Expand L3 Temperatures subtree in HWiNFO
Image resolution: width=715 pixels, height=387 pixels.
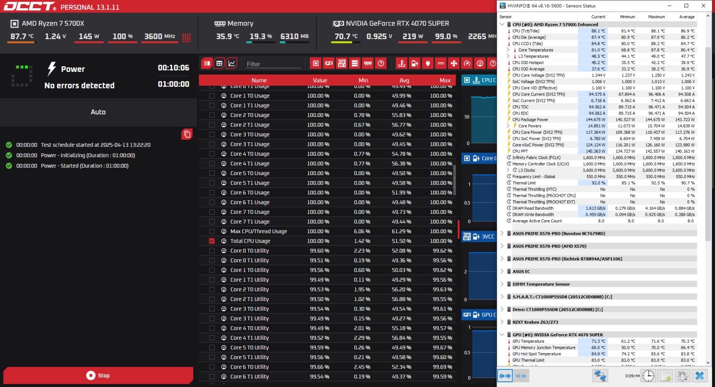pos(508,56)
